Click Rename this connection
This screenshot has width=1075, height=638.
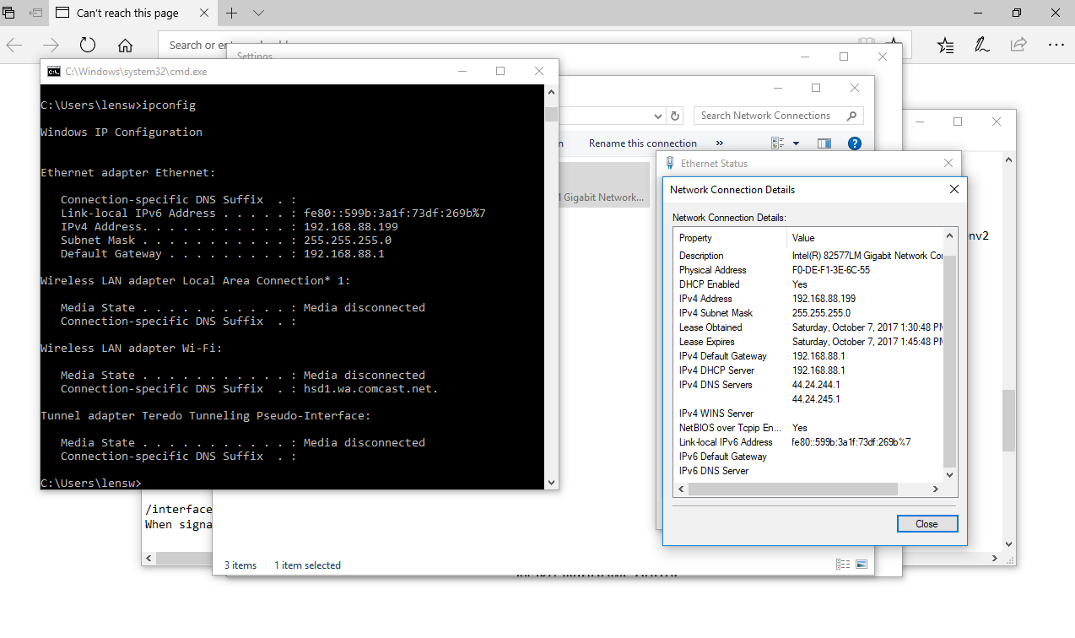pyautogui.click(x=642, y=143)
